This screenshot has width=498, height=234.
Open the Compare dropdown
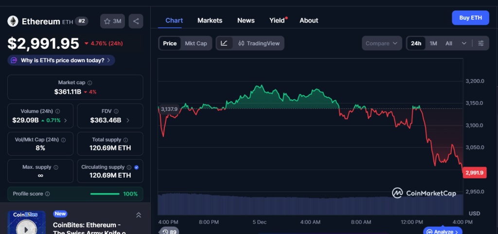tap(382, 43)
